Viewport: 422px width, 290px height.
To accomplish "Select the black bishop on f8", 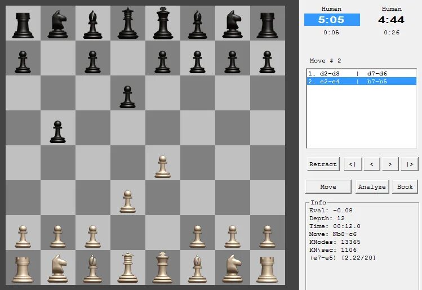I will pyautogui.click(x=198, y=24).
